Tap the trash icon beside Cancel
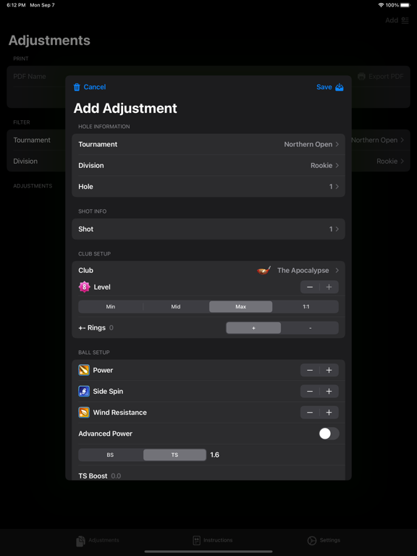This screenshot has height=556, width=417. (77, 87)
